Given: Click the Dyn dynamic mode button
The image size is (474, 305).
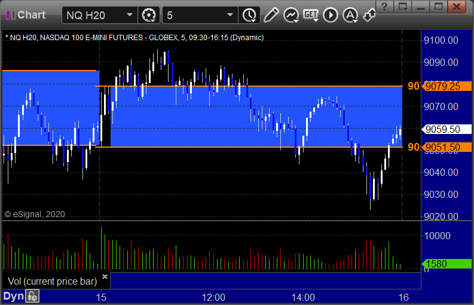Looking at the screenshot, I should 13,296.
